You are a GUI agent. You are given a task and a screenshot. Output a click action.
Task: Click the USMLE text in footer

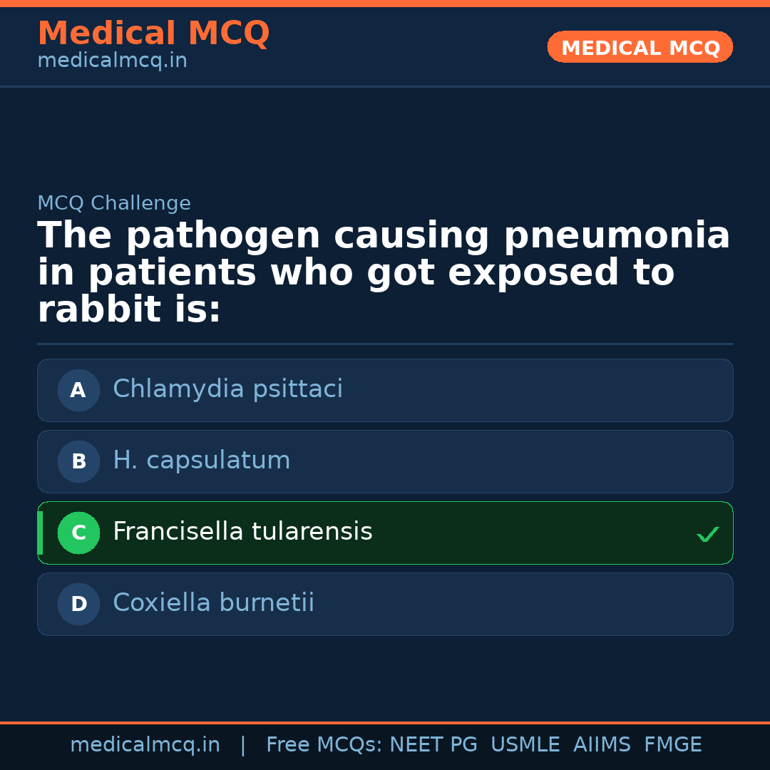click(525, 745)
